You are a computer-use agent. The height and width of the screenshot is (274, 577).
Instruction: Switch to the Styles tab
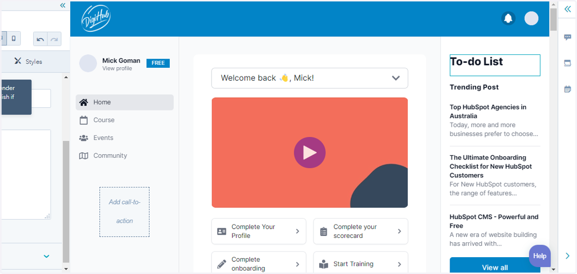(x=28, y=62)
